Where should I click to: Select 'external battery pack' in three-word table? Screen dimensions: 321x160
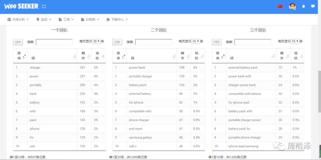[243, 68]
